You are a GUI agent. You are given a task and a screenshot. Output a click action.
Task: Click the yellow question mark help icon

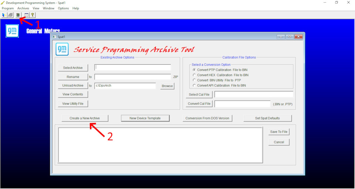click(x=33, y=15)
